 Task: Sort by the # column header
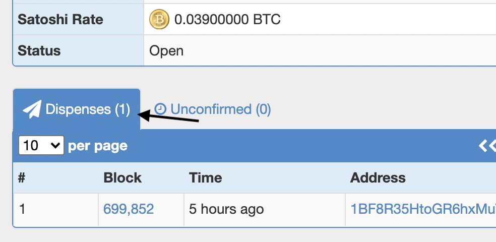(22, 178)
